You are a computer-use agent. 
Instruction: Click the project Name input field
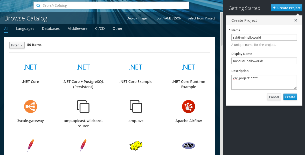coord(264,37)
